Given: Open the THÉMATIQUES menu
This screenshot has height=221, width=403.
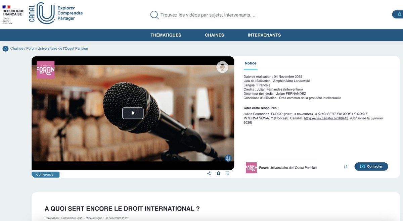Looking at the screenshot, I should 166,35.
